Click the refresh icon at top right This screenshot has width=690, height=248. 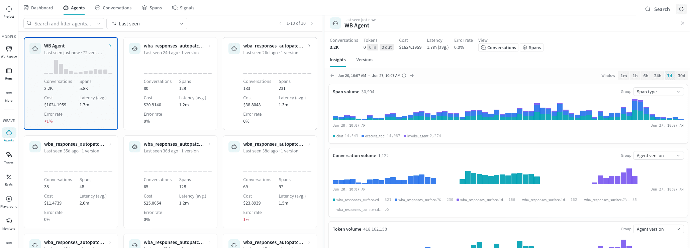(x=681, y=9)
